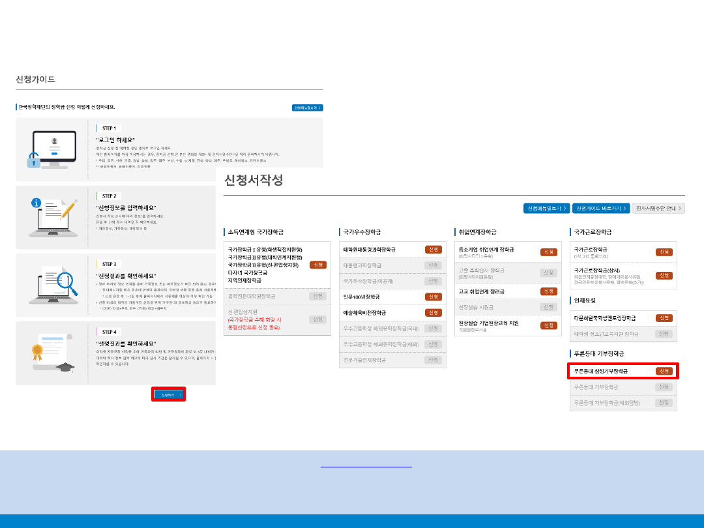Apply for 다문화탈북학생멘토링장학금
The width and height of the screenshot is (704, 528).
(664, 318)
